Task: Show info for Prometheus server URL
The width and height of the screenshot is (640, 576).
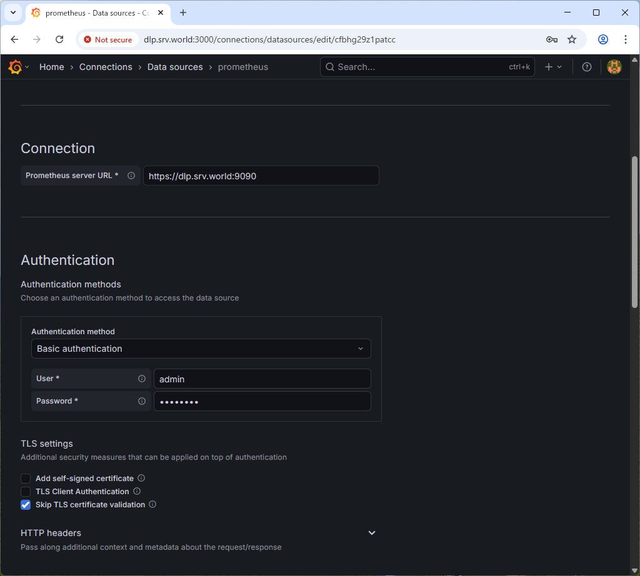Action: [x=131, y=176]
